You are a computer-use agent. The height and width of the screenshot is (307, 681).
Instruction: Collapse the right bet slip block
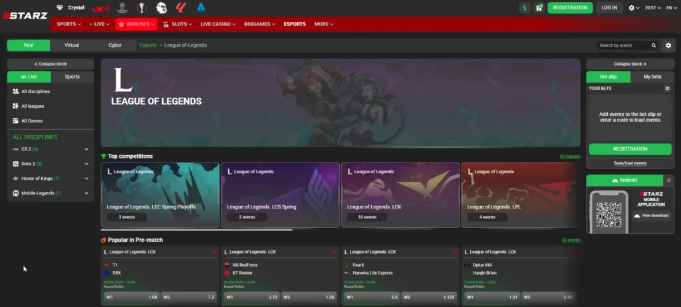click(x=630, y=64)
